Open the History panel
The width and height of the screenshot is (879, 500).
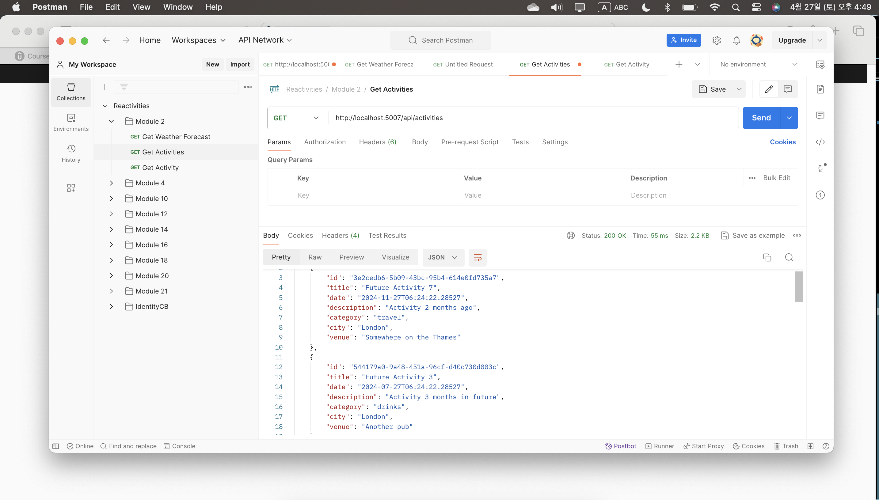[x=71, y=153]
